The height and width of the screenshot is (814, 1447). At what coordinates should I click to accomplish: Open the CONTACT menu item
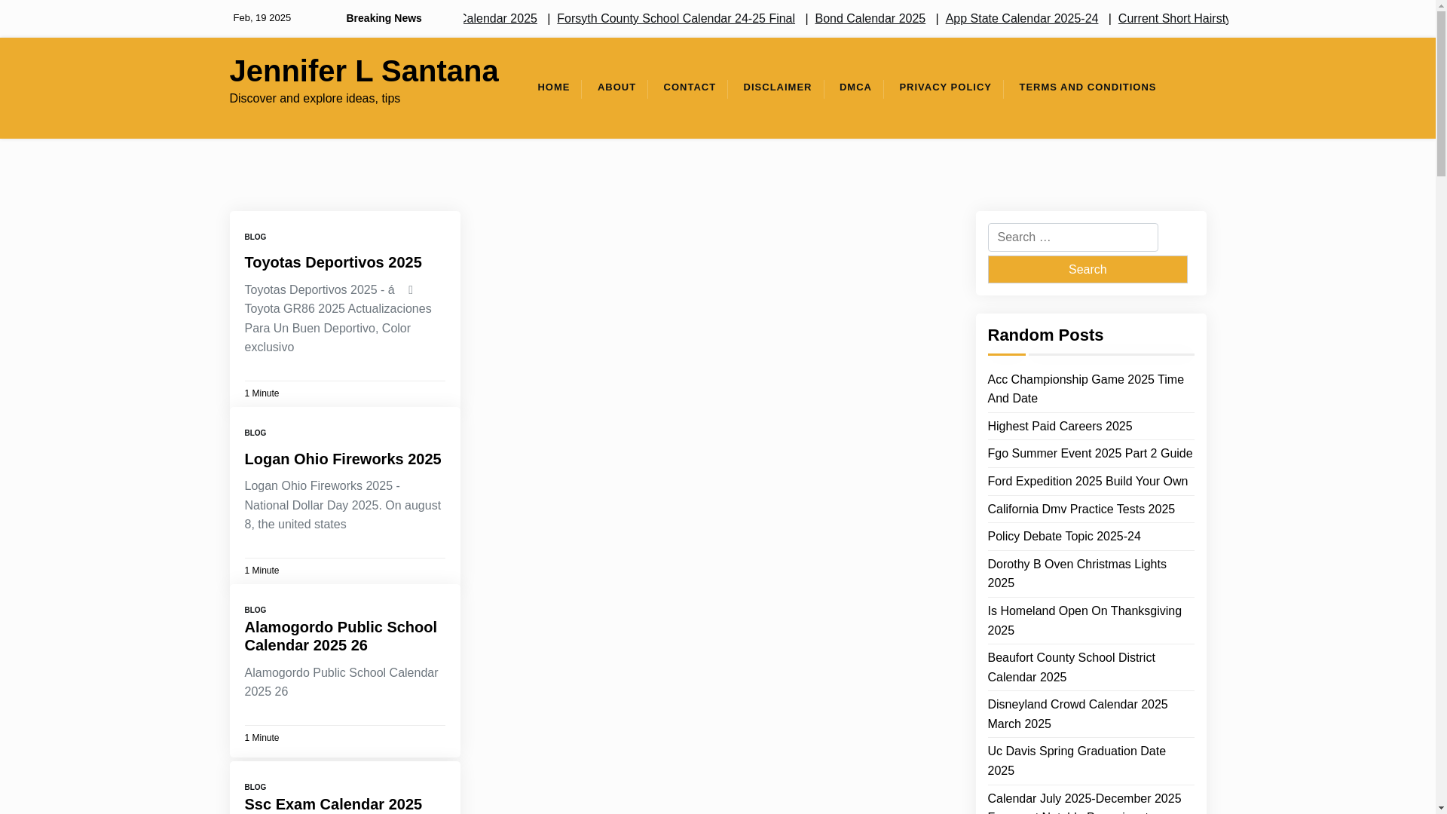pyautogui.click(x=689, y=87)
